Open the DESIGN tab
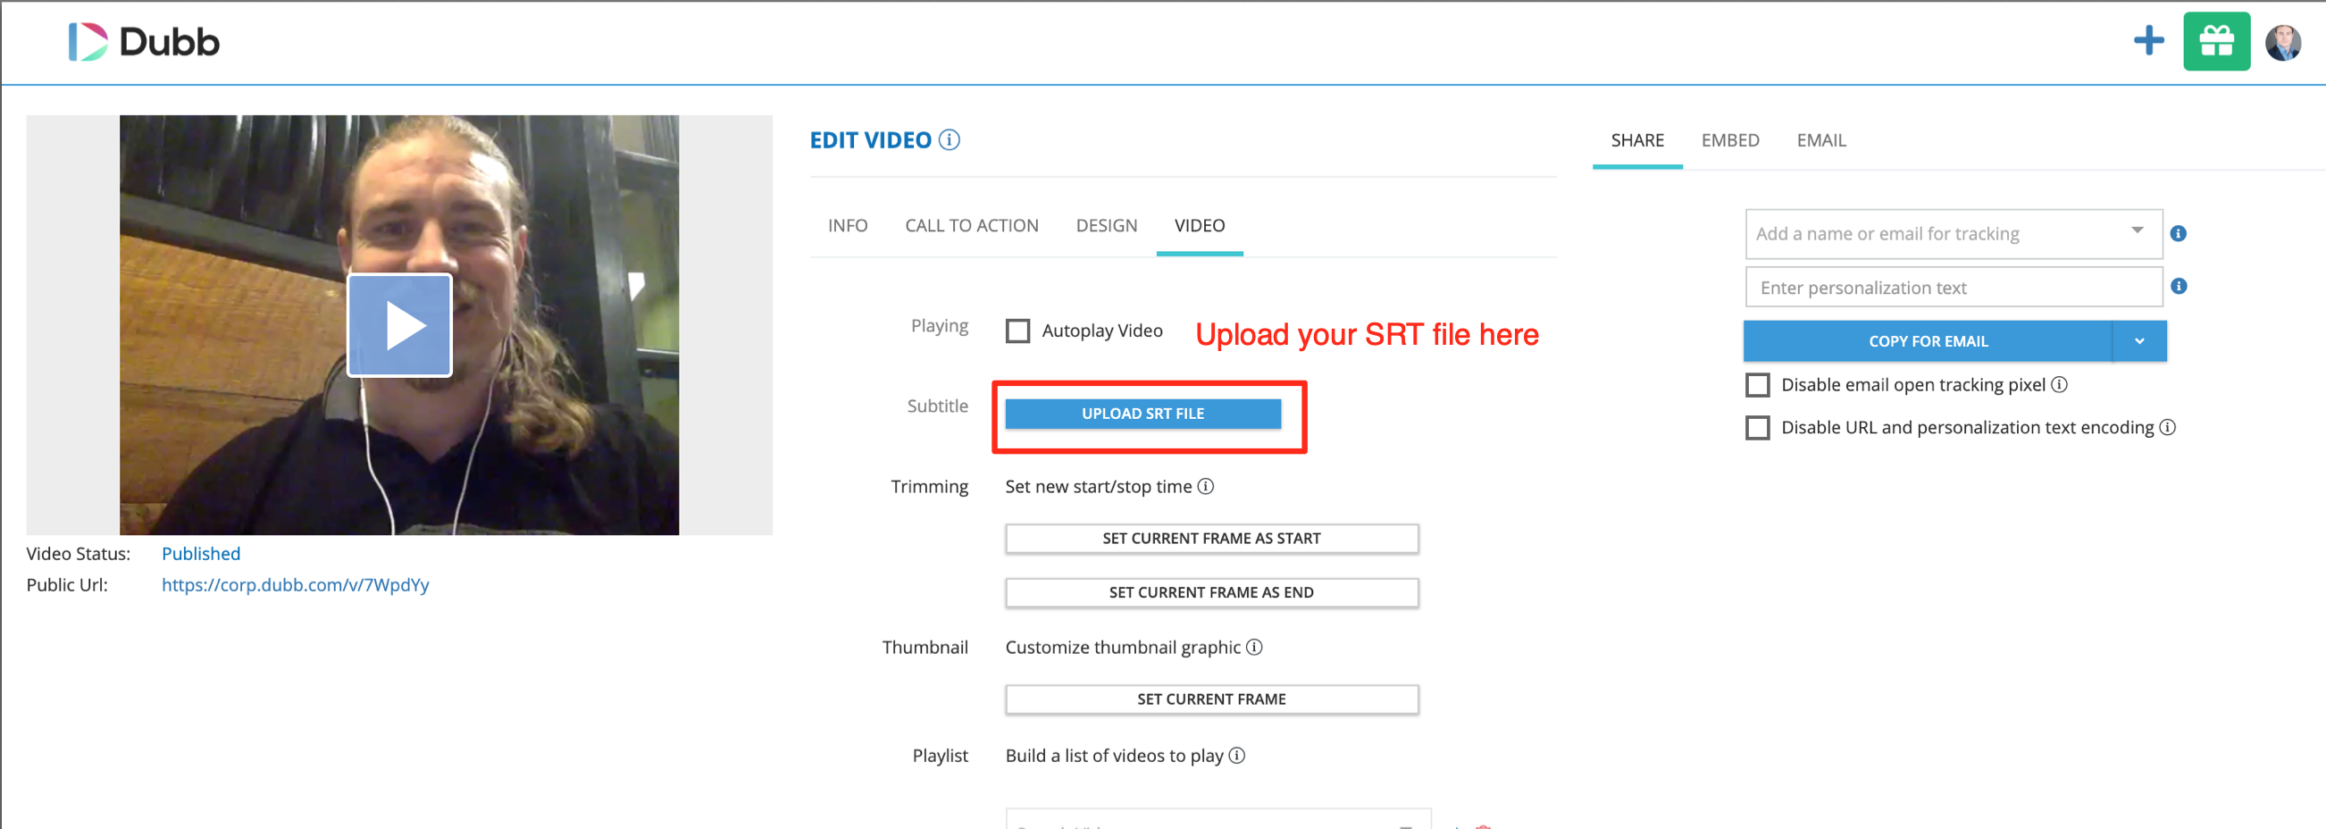Viewport: 2326px width, 829px height. point(1106,226)
